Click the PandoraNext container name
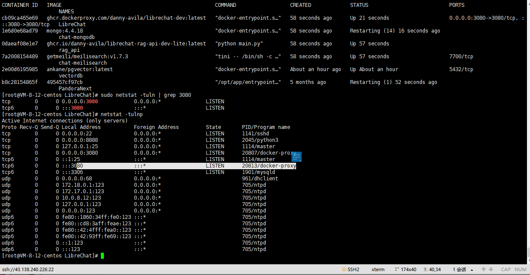Image resolution: width=530 pixels, height=275 pixels. coord(76,89)
